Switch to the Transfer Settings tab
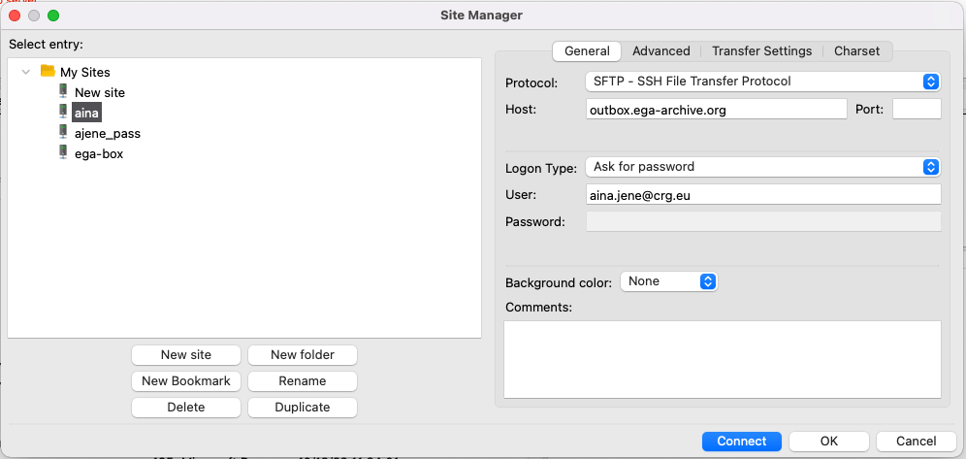 pyautogui.click(x=761, y=51)
